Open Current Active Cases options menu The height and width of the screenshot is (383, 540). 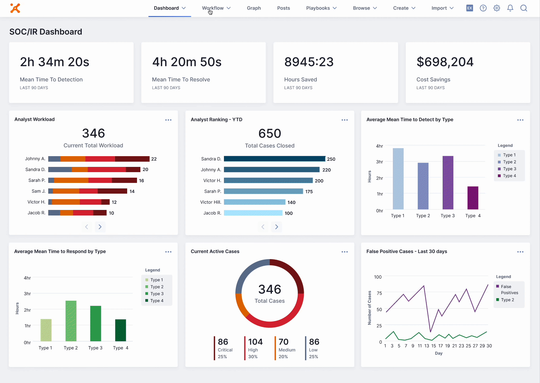pos(345,252)
